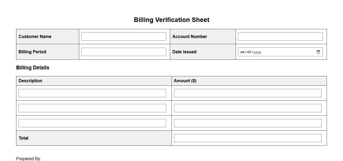The image size is (343, 161).
Task: Click the Billing Verification Sheet title
Action: pos(171,20)
